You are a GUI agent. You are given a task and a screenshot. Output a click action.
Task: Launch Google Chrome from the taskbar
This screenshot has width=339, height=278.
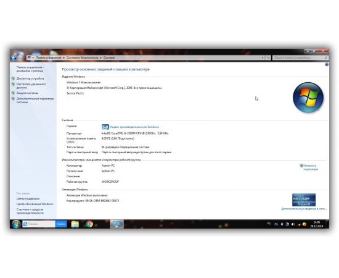click(89, 224)
